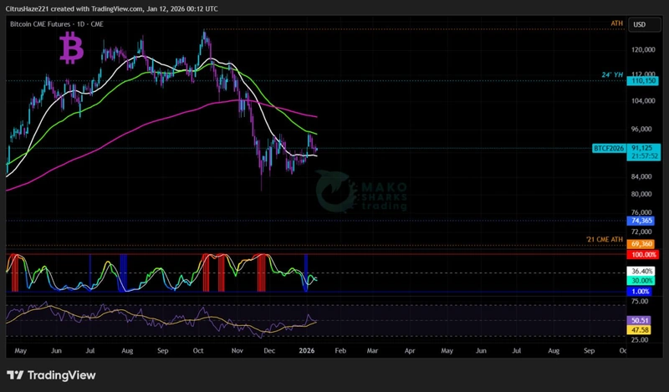Image resolution: width=669 pixels, height=392 pixels.
Task: Open the USD currency dropdown
Action: tap(641, 24)
